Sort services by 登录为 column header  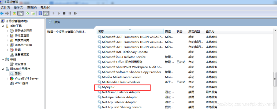coord(212,31)
